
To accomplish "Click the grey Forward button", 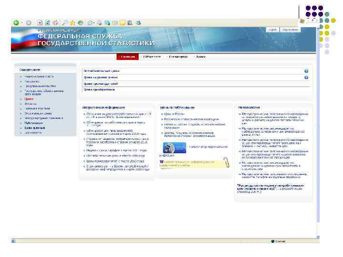I will tap(29, 23).
